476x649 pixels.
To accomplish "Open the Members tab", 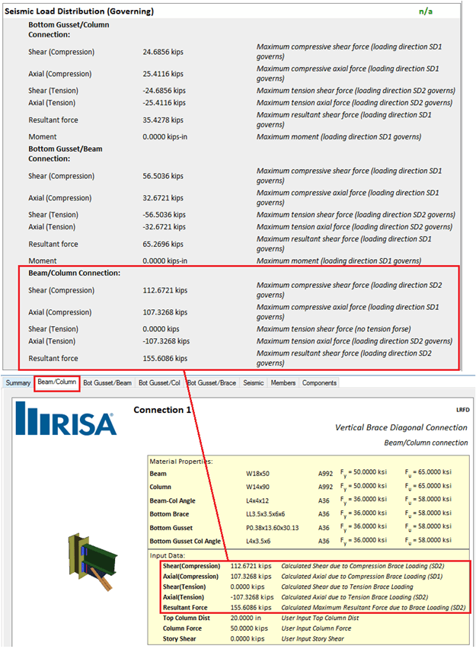I will [x=283, y=383].
